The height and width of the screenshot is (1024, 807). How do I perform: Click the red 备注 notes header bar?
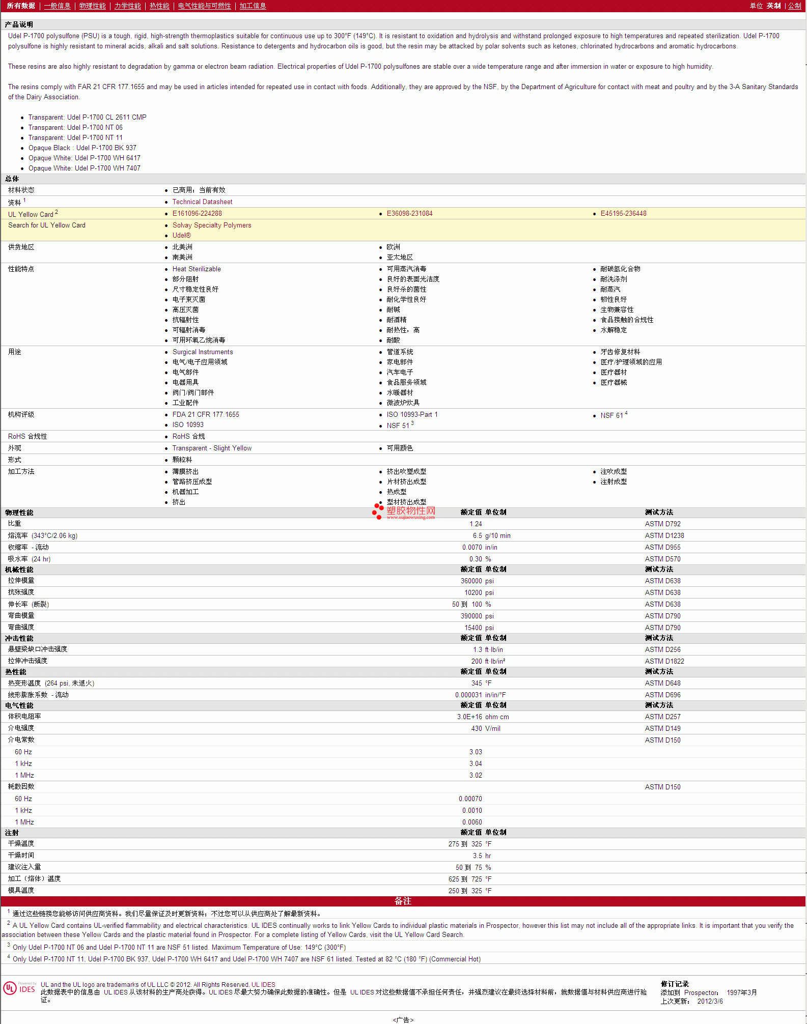pyautogui.click(x=403, y=901)
